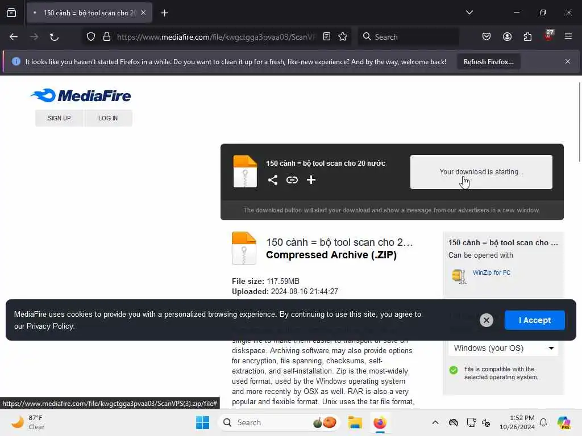Click the Refresh Firefox... button
This screenshot has height=436, width=582.
point(488,61)
